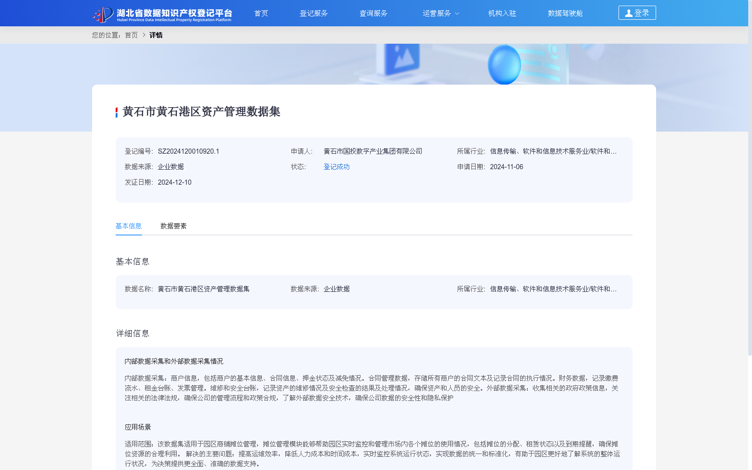The image size is (752, 470).
Task: Click the user icon in login button
Action: coord(628,13)
